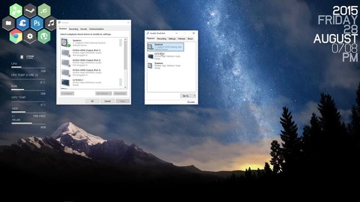Click the "FRIDAY" text in desktop clock widget
The image size is (360, 202).
(x=337, y=20)
